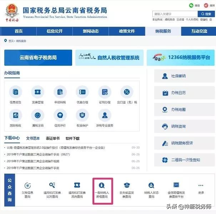This screenshot has height=214, width=216.
Task: Open 办税地图 sidebar button
Action: (x=184, y=110)
